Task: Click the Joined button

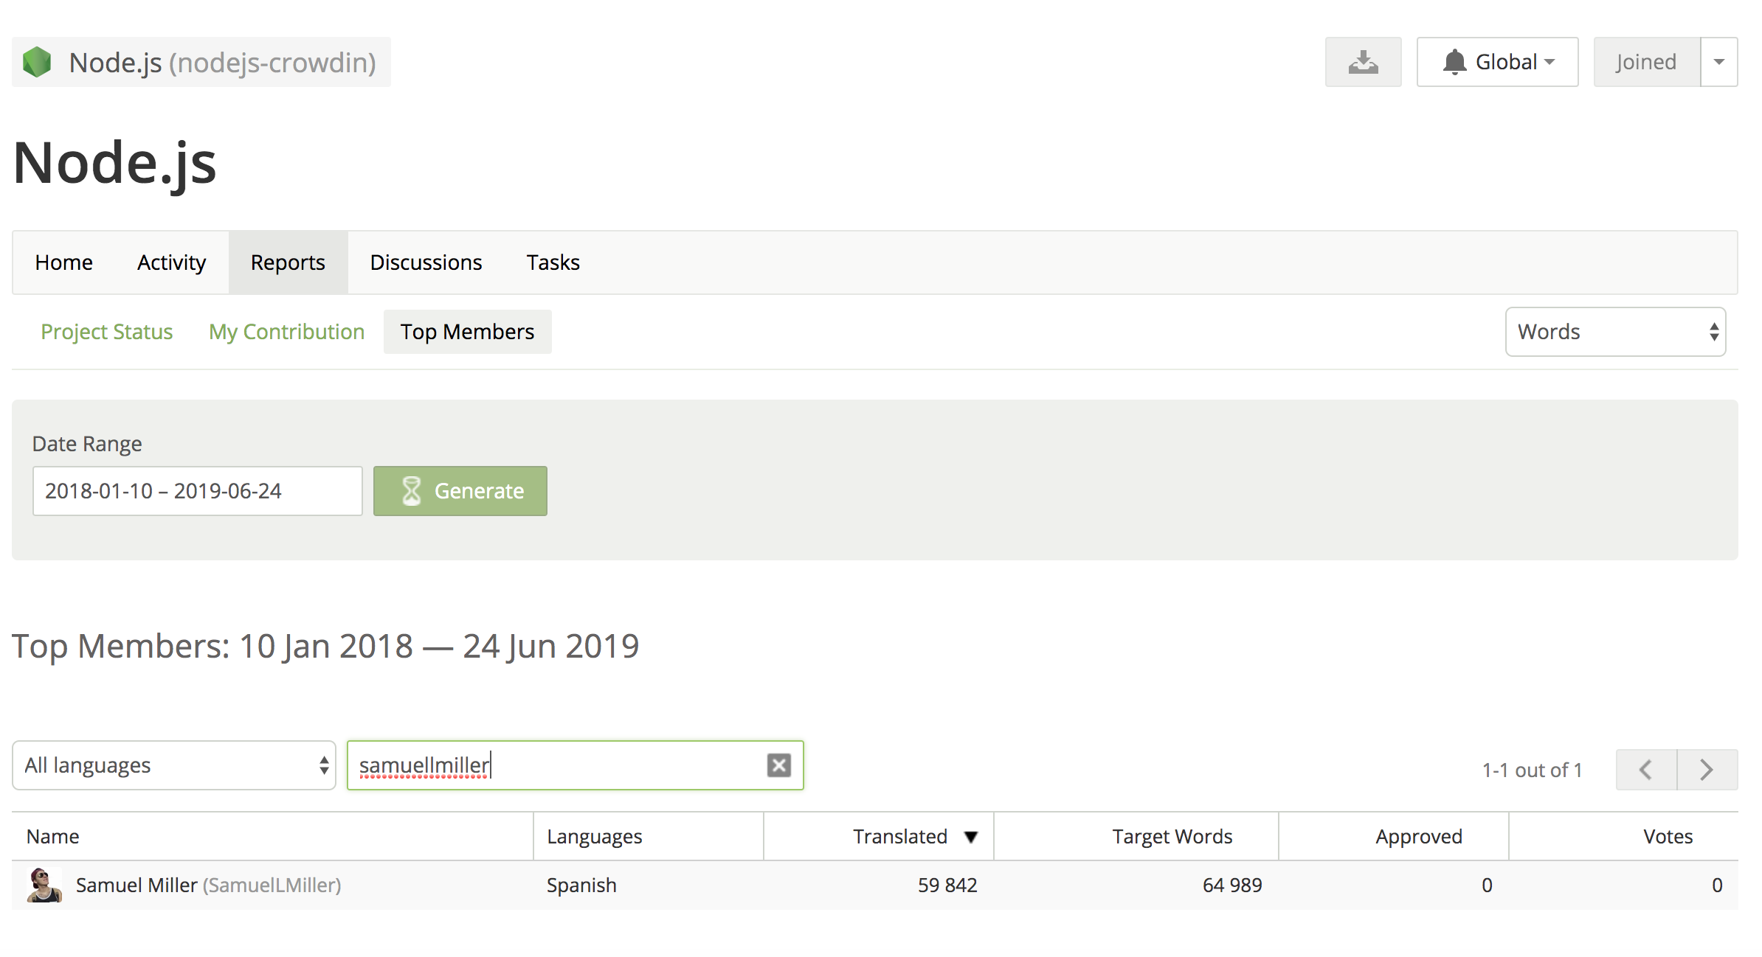Action: (1646, 62)
